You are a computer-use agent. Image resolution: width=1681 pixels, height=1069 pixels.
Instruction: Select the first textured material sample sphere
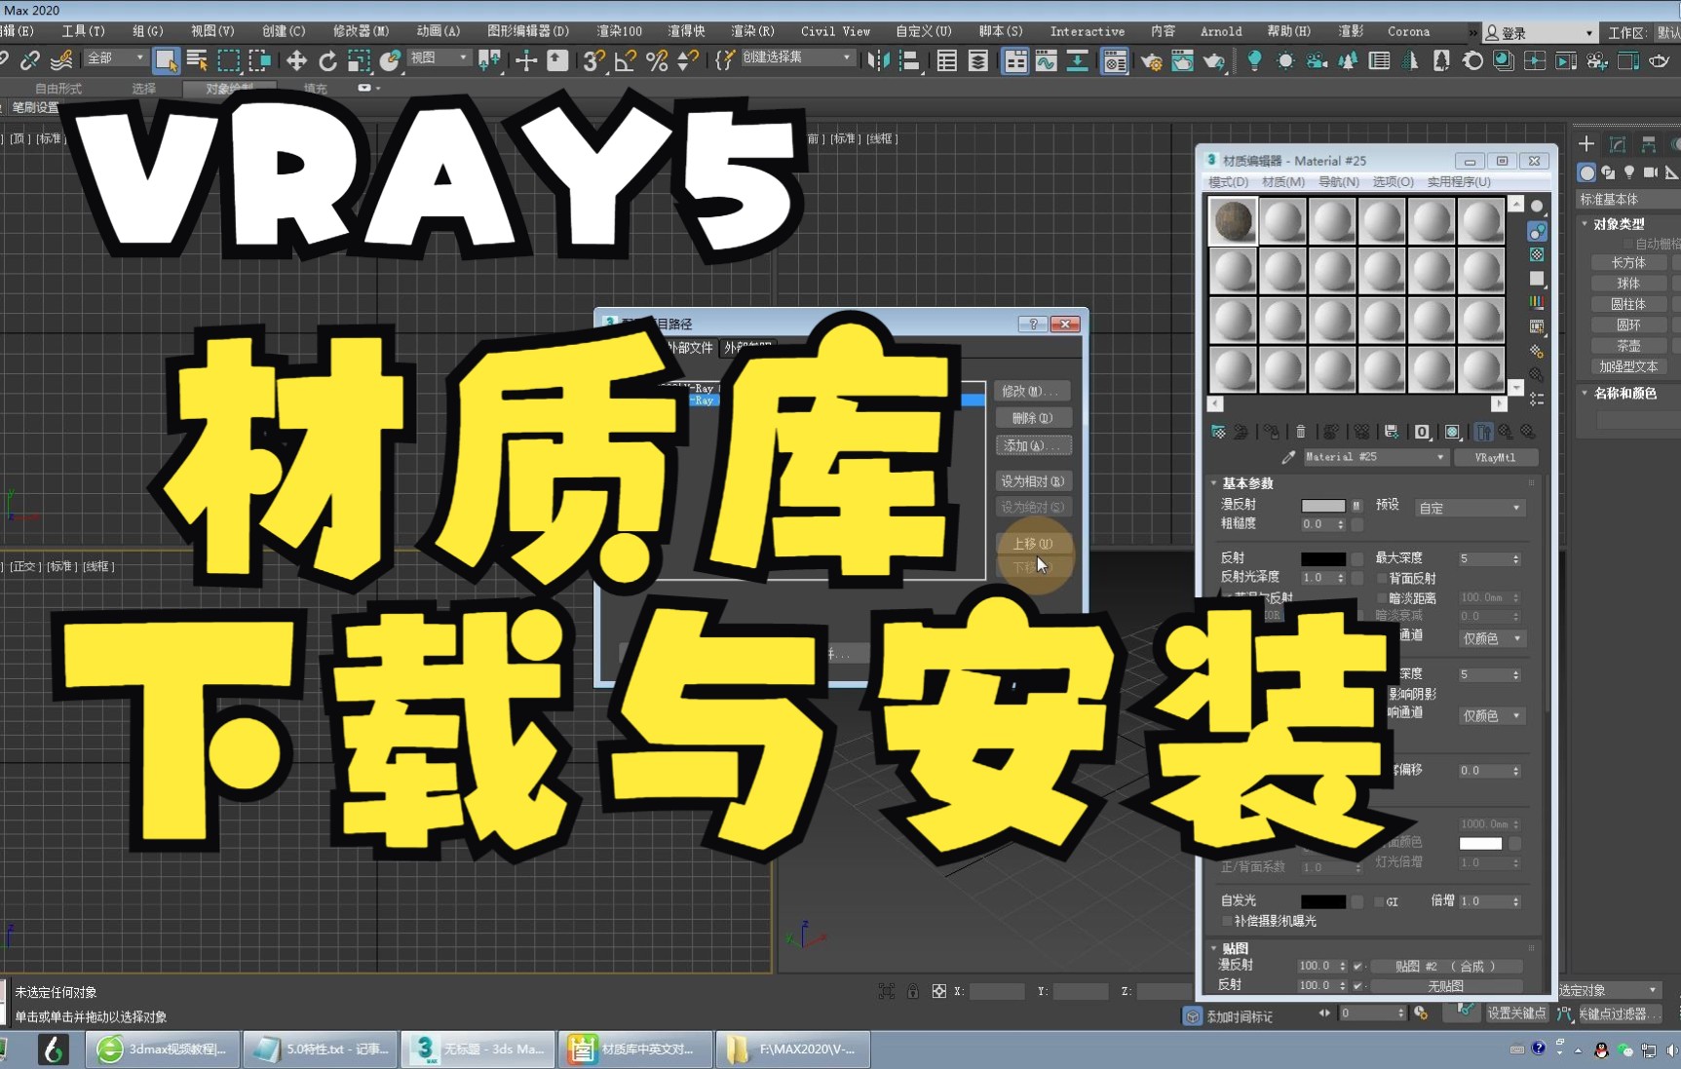pos(1233,220)
